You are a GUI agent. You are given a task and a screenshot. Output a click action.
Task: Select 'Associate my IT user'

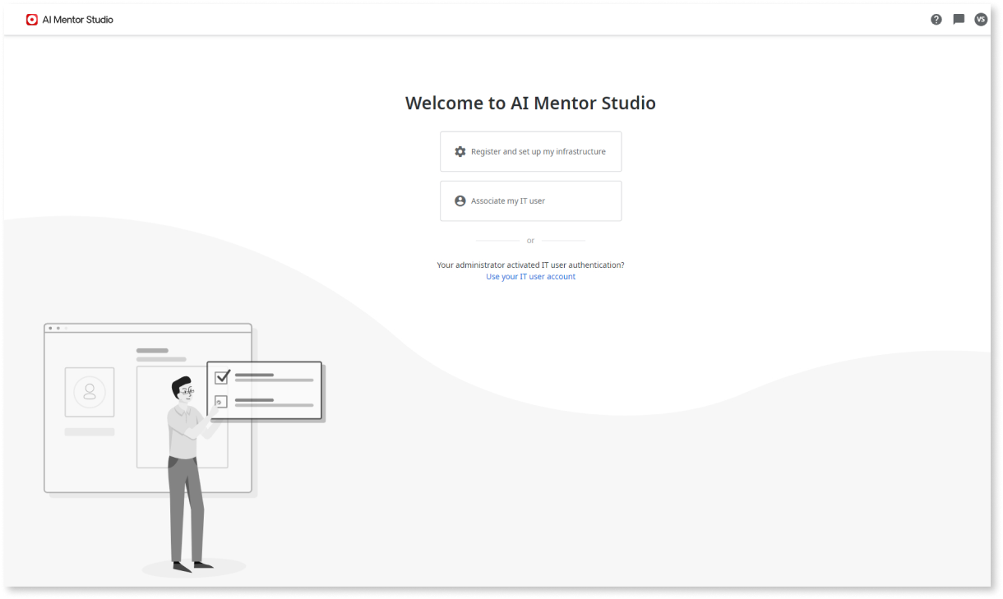point(530,200)
